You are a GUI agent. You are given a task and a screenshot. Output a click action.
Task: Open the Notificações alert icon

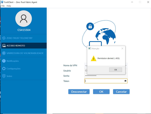(x=4, y=61)
